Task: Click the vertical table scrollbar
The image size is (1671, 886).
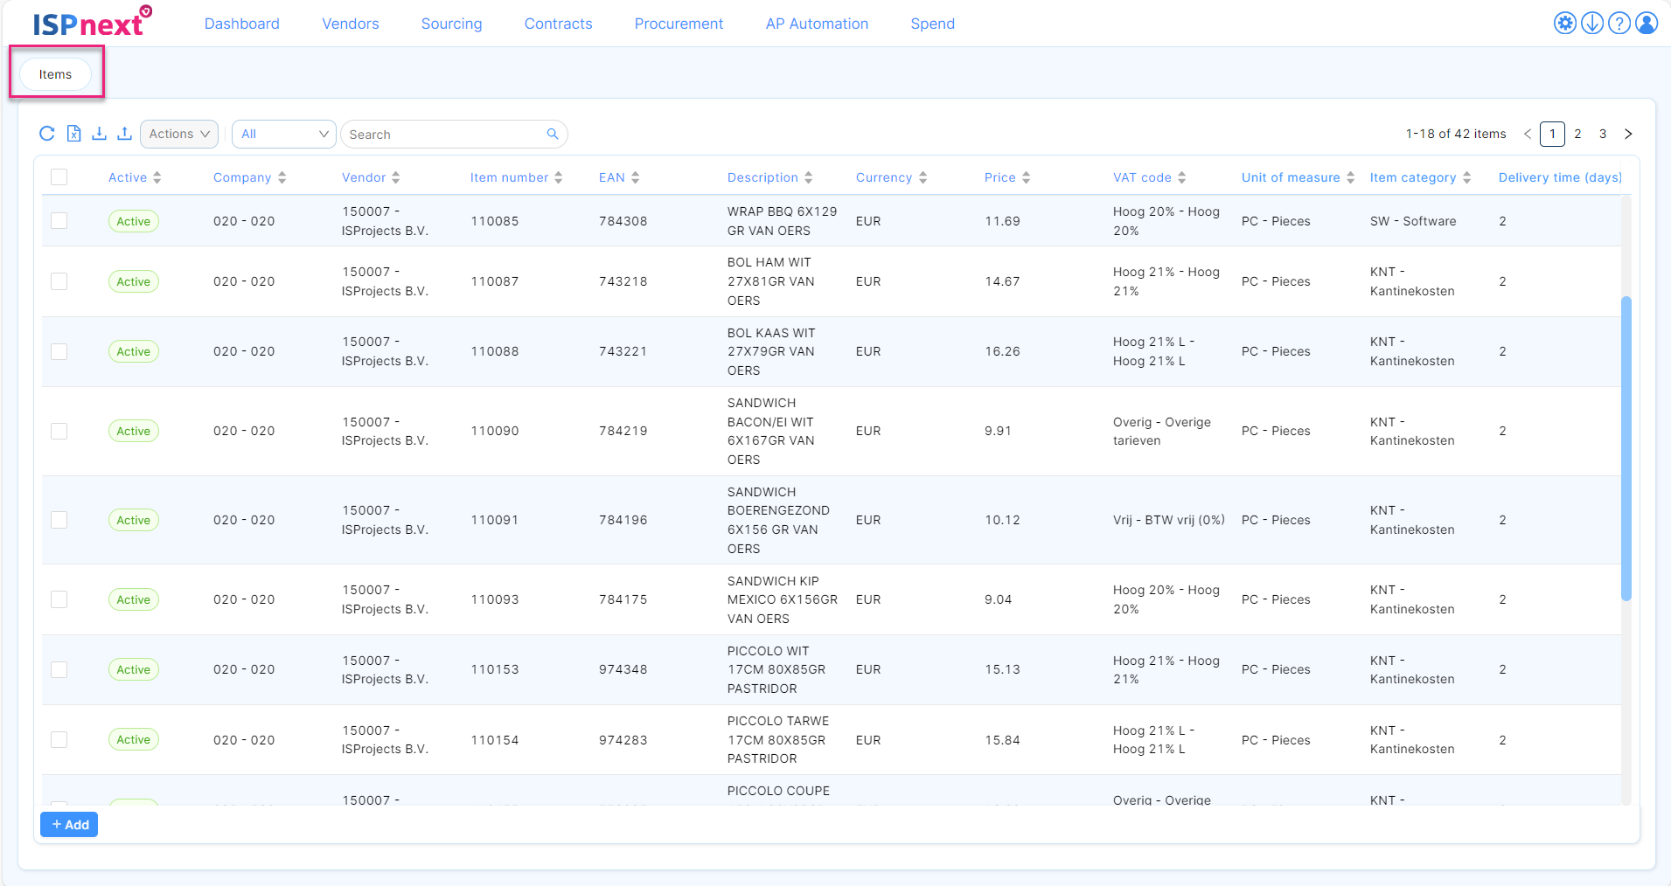Action: [x=1626, y=448]
